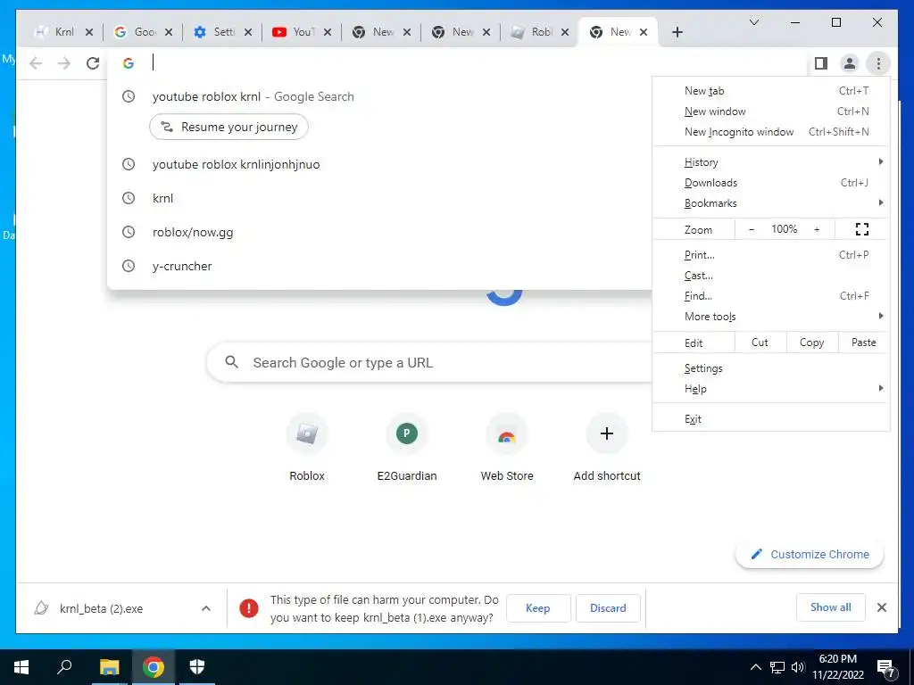Open File Explorer from taskbar

109,667
